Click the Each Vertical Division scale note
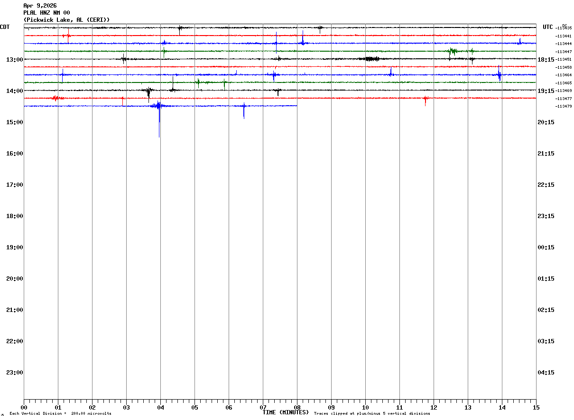Screen dimensions: 574x420 (x=60, y=414)
